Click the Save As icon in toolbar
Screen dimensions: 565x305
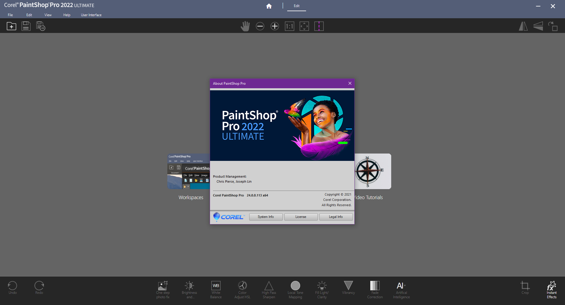(41, 26)
